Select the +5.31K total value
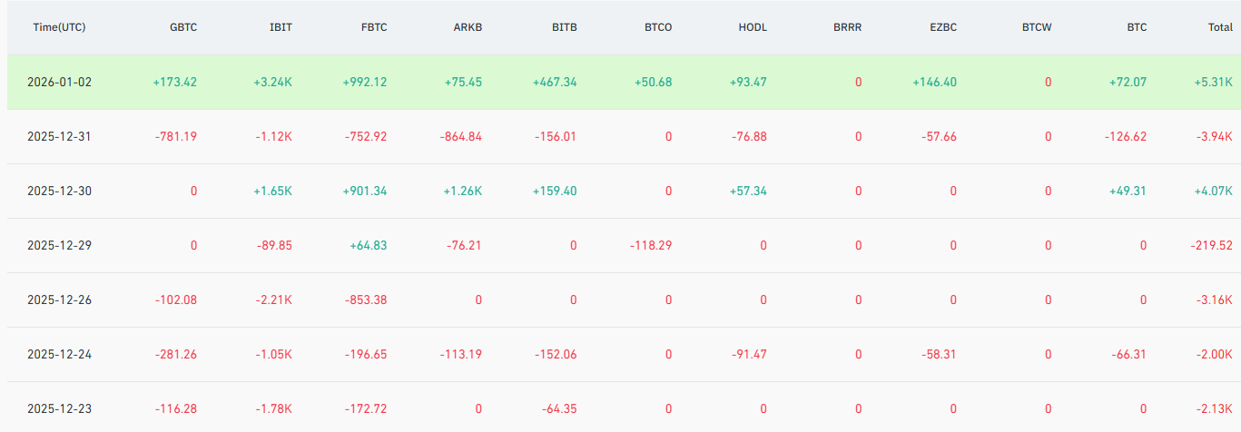Image resolution: width=1241 pixels, height=432 pixels. point(1215,82)
